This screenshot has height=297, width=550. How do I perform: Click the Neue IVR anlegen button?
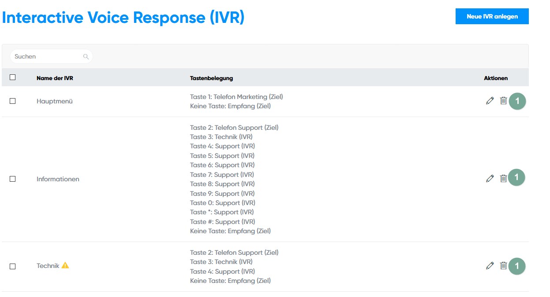tap(492, 16)
